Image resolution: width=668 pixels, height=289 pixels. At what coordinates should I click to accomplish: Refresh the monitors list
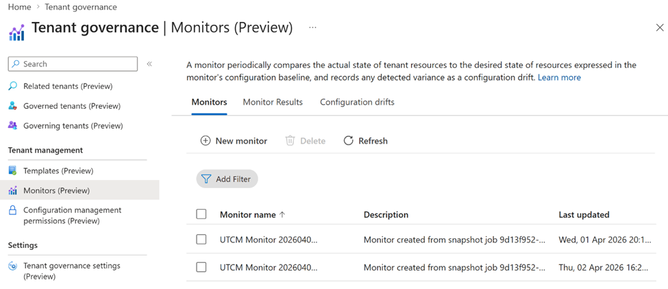coord(365,141)
